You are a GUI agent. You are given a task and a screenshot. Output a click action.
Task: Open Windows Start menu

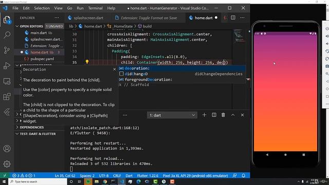[4, 181]
